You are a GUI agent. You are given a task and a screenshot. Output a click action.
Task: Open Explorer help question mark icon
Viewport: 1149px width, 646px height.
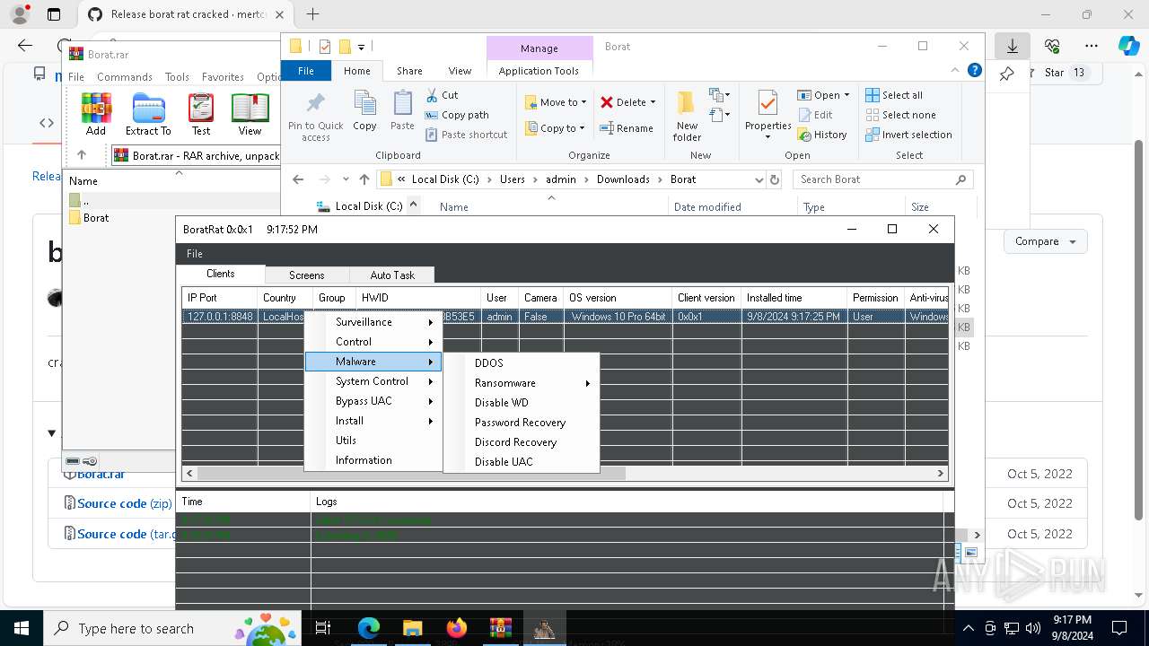pyautogui.click(x=975, y=70)
